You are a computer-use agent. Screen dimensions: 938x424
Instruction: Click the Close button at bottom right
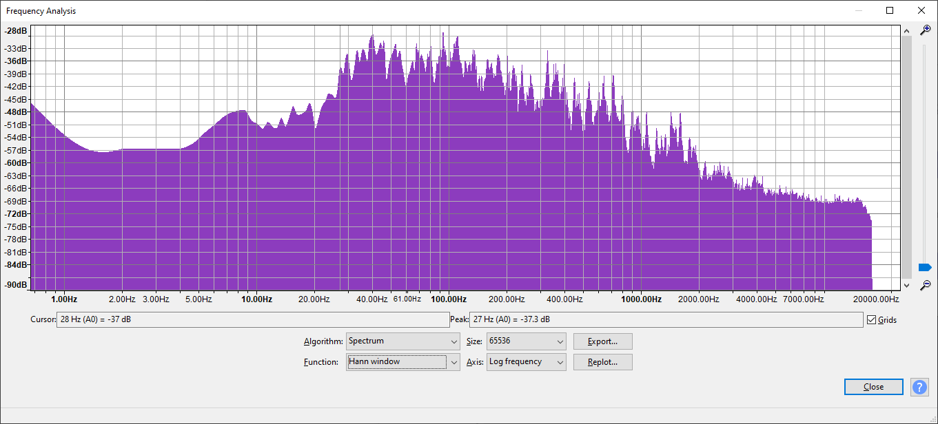point(873,387)
